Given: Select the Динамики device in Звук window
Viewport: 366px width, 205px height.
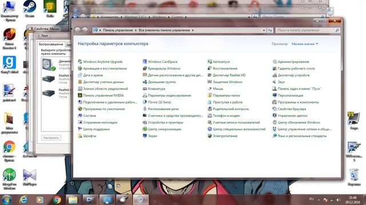Looking at the screenshot, I should point(56,64).
